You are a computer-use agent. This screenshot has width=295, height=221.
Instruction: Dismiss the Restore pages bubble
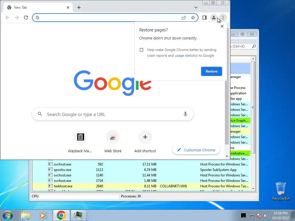point(222,26)
